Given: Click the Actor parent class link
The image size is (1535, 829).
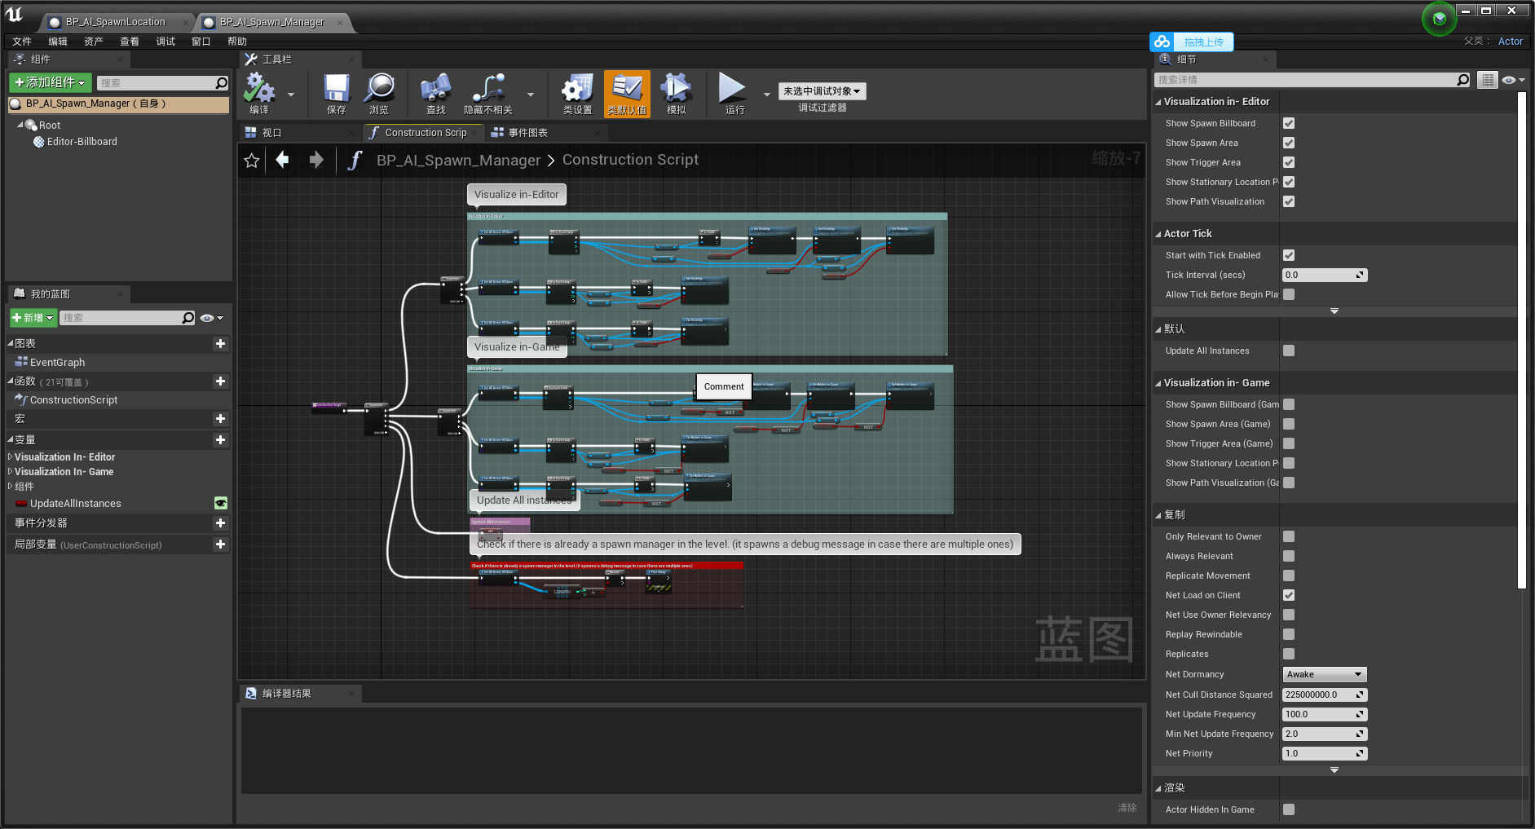Looking at the screenshot, I should [x=1510, y=42].
